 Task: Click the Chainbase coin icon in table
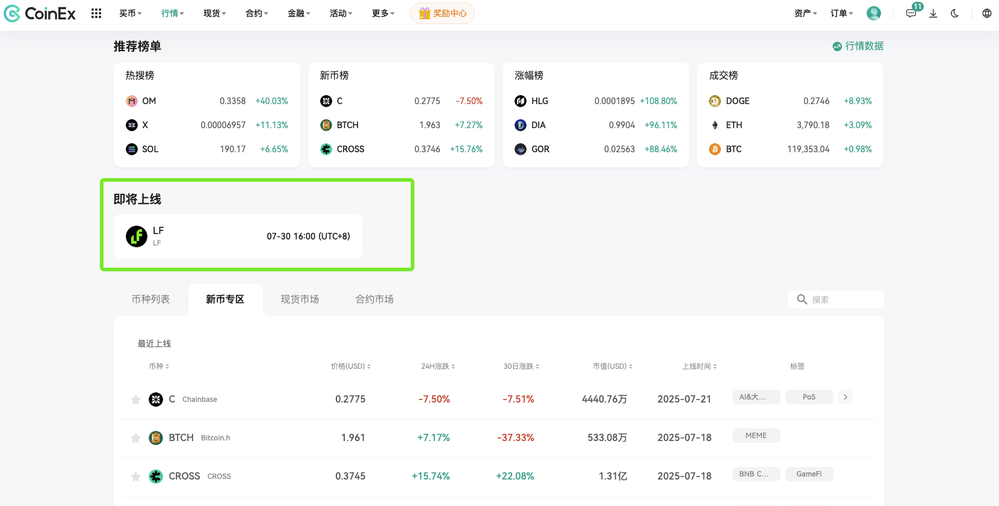[156, 400]
